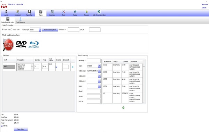Click the sold item description scrollbar
The height and width of the screenshot is (132, 209).
32,67
